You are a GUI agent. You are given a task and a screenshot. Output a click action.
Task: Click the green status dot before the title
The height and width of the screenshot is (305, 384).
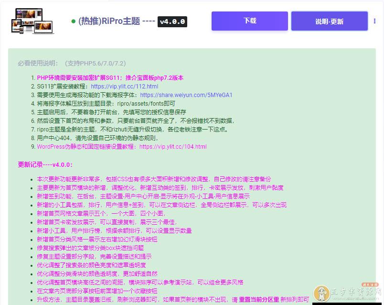[73, 21]
